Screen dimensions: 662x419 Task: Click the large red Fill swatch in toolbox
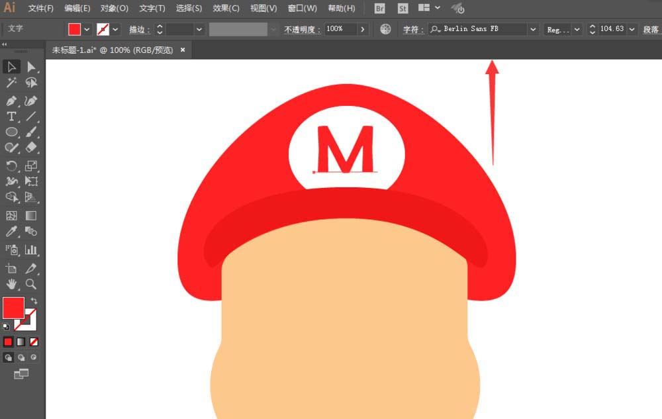(13, 308)
